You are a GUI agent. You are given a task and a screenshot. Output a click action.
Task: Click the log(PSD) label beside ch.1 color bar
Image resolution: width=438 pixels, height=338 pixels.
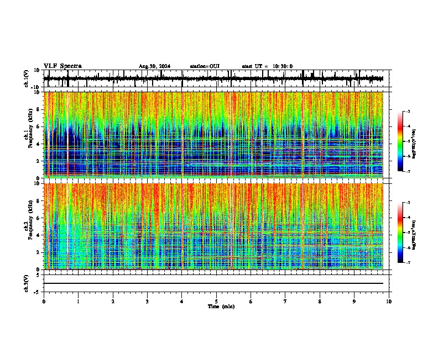[414, 144]
